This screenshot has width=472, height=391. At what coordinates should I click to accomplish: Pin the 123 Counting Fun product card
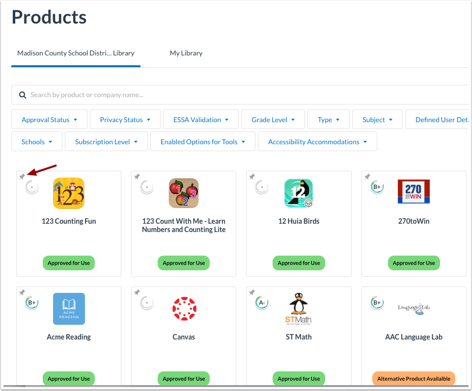(22, 177)
